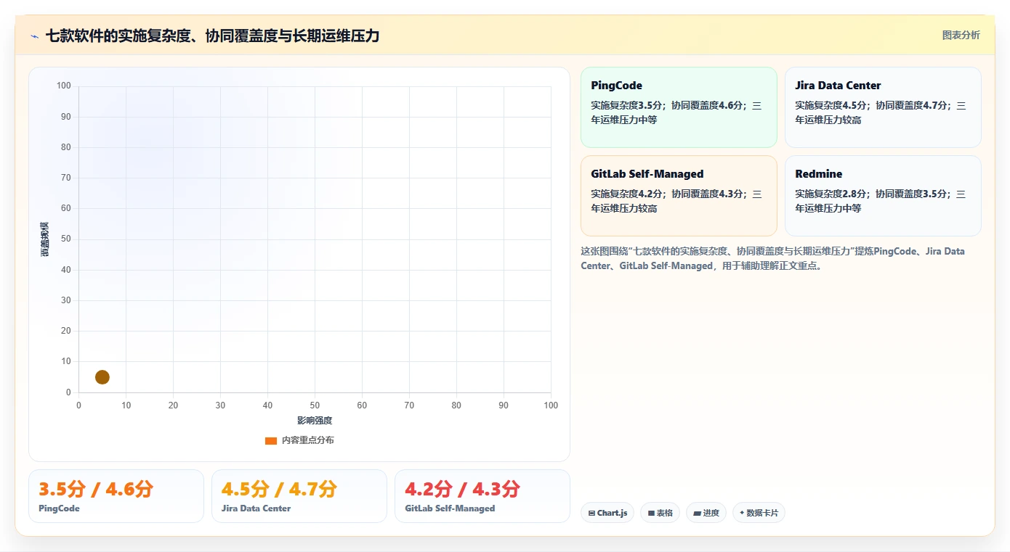The width and height of the screenshot is (1010, 552).
Task: Click Jira card description 实施复杂度4.5分
Action: tap(881, 112)
